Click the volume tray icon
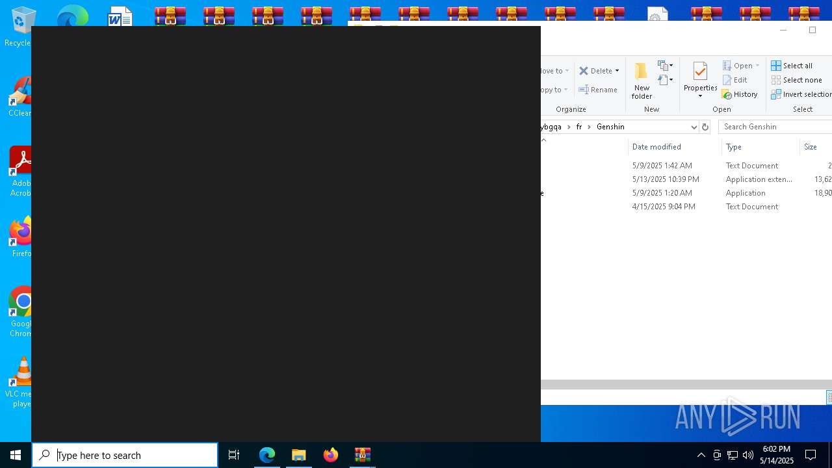The height and width of the screenshot is (468, 832). [748, 455]
